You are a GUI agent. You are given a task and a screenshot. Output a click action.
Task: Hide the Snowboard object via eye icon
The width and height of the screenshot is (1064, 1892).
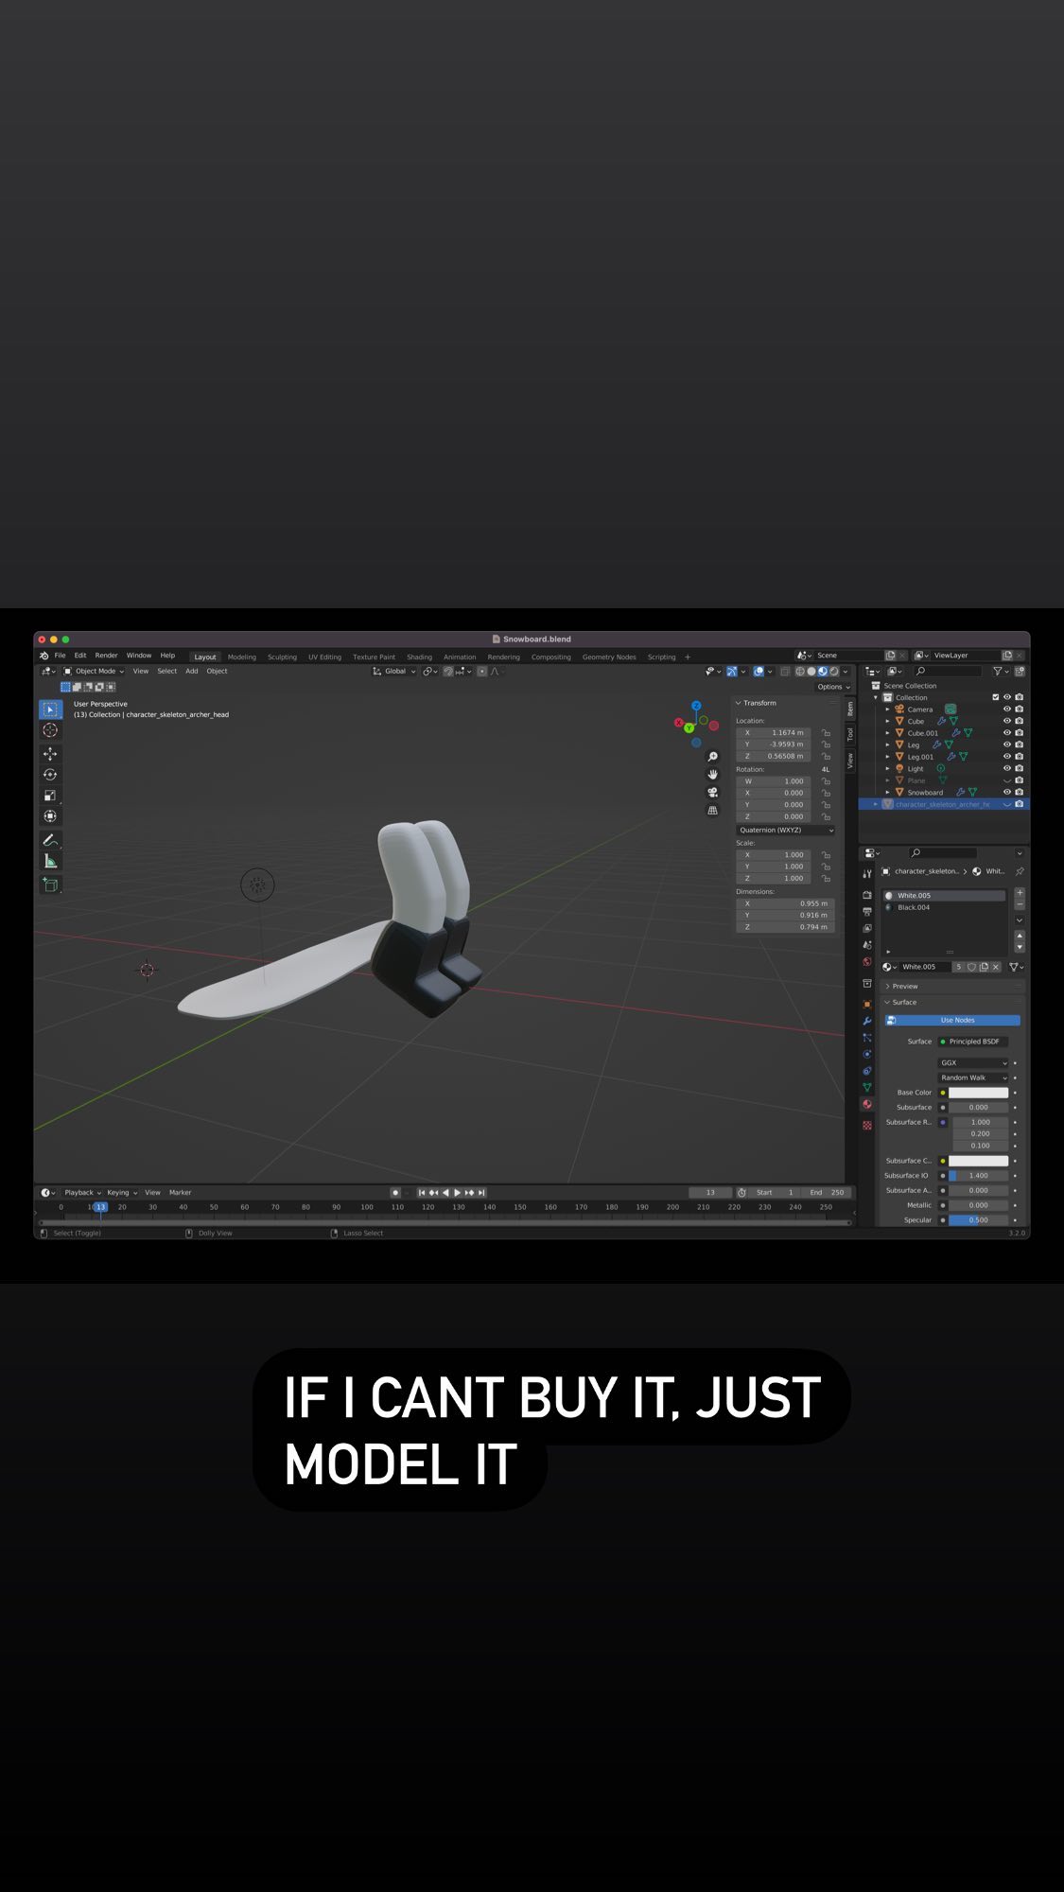[1007, 792]
